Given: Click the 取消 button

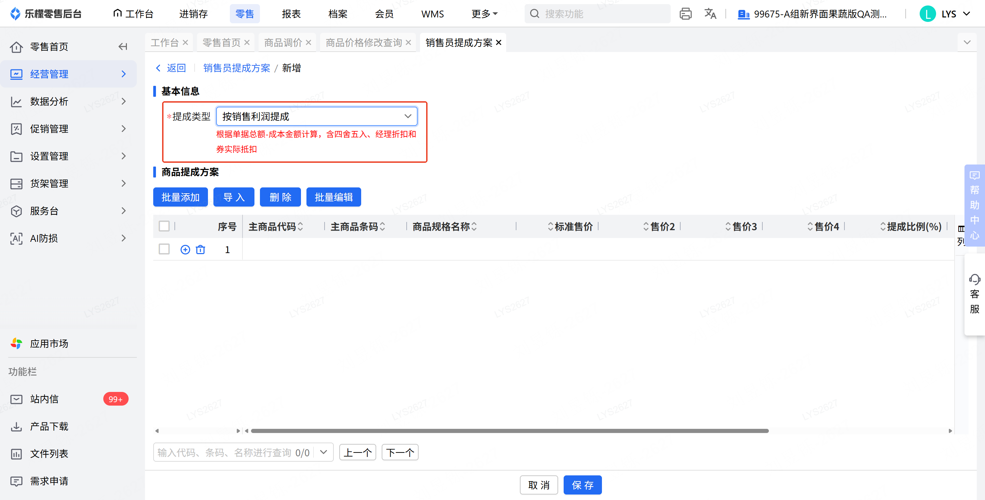Looking at the screenshot, I should [539, 485].
